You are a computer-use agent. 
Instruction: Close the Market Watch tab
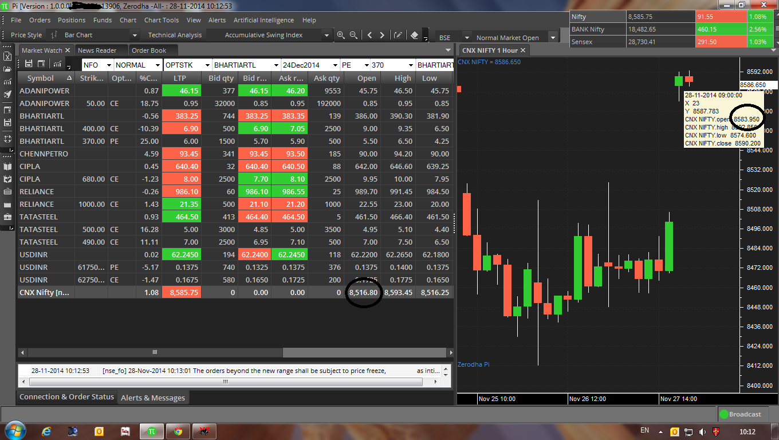click(68, 50)
